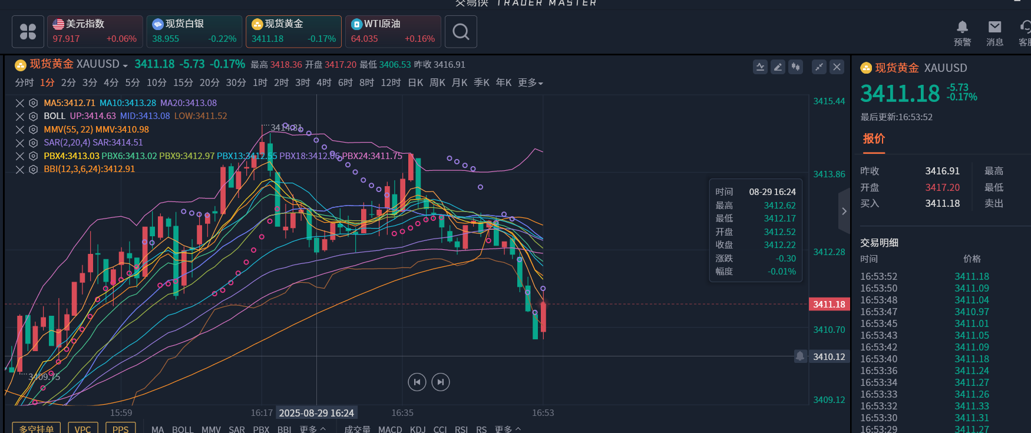Toggle the KDJ sub-indicator
1031x433 pixels.
click(418, 429)
